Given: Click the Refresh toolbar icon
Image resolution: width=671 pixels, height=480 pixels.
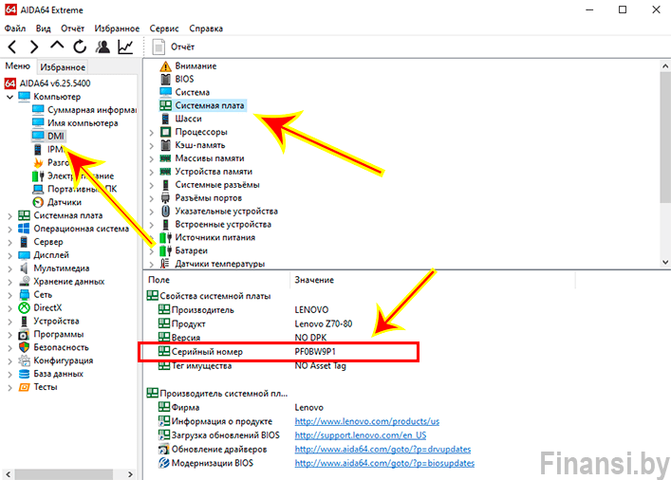Looking at the screenshot, I should [x=80, y=46].
